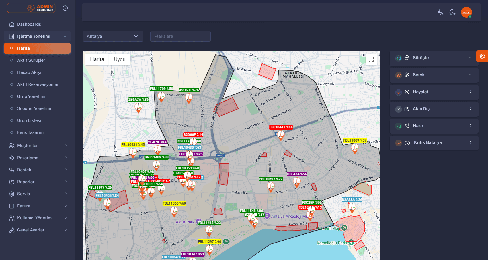This screenshot has height=260, width=488.
Task: Open the GEZ user avatar menu
Action: 466,12
